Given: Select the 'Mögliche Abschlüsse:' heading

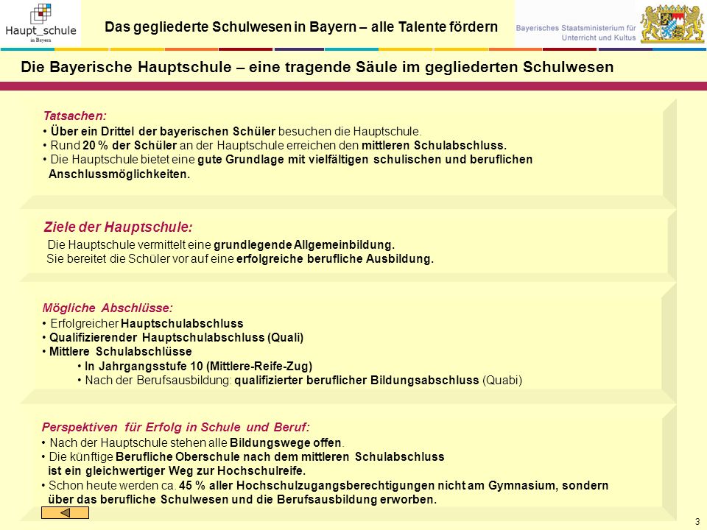Looking at the screenshot, I should pos(108,308).
